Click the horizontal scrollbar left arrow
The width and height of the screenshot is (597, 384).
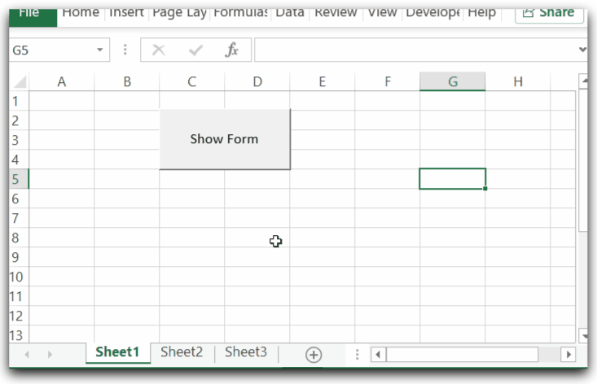coord(378,355)
